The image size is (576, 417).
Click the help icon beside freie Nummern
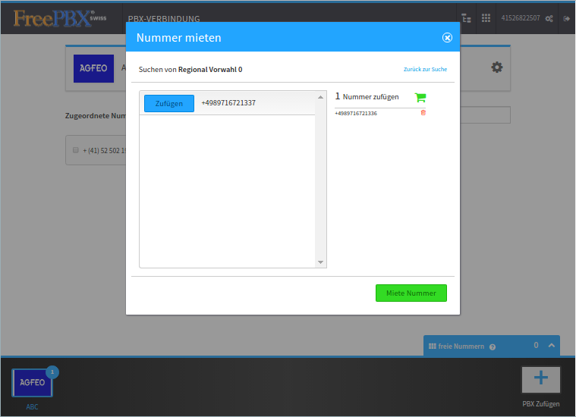(493, 346)
